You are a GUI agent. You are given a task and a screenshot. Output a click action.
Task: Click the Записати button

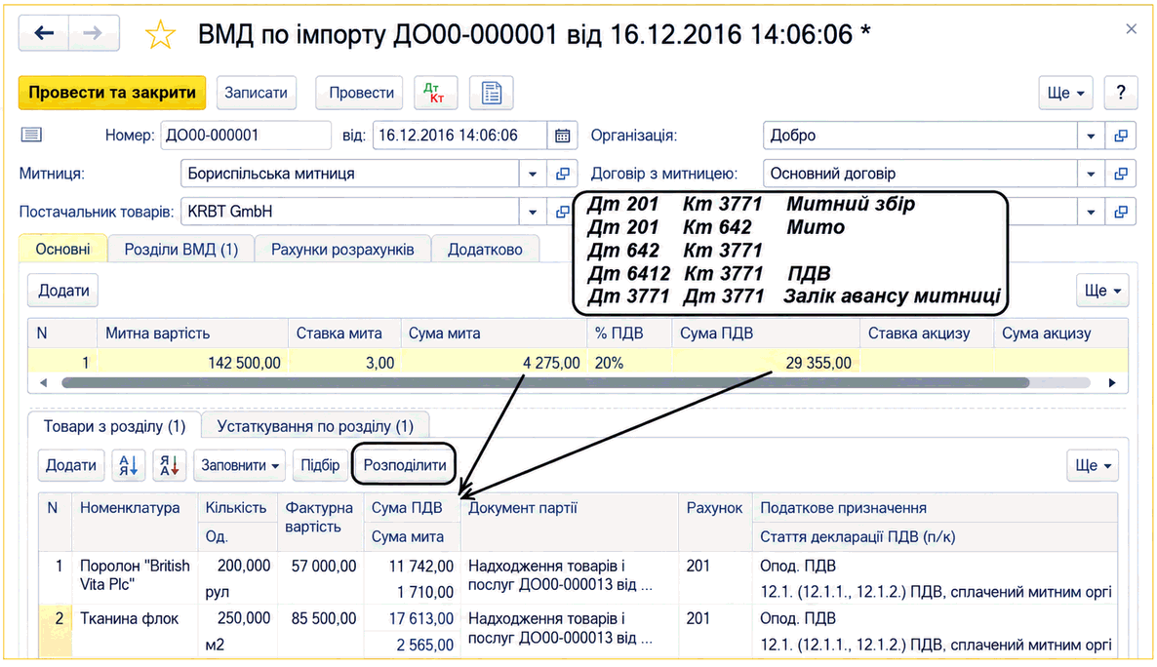tap(256, 93)
